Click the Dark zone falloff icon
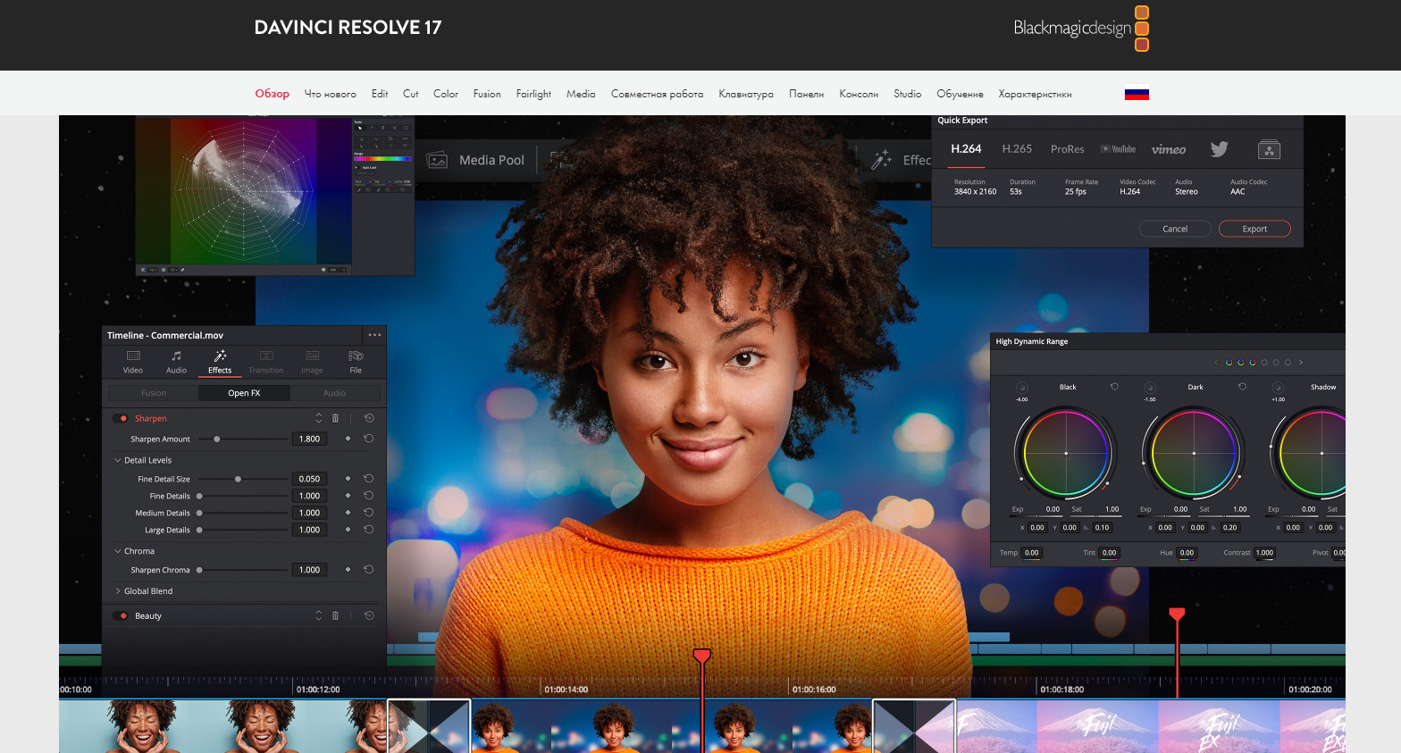1401x753 pixels. 1150,387
